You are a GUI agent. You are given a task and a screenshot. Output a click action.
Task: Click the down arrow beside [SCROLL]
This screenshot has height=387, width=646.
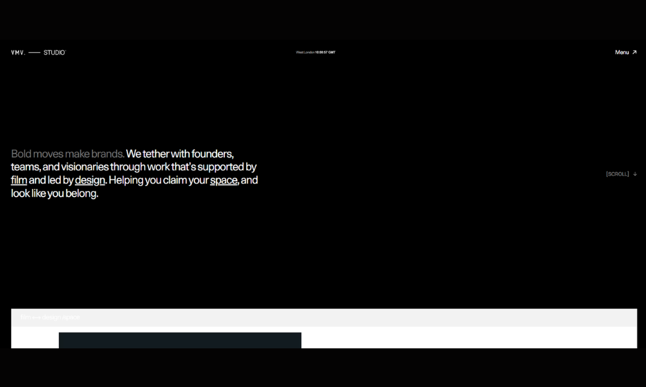[635, 174]
